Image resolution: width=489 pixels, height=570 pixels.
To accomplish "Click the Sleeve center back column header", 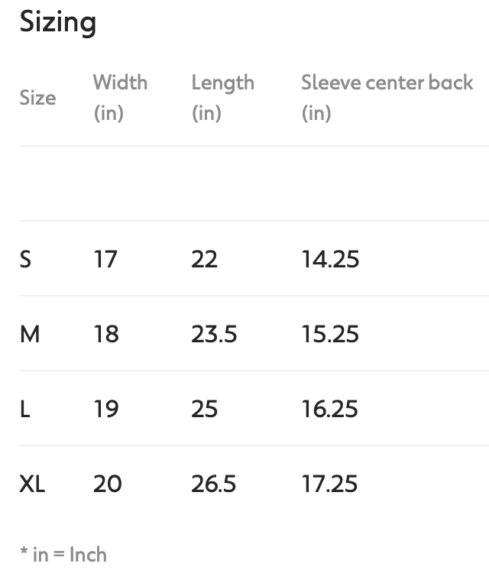I will pyautogui.click(x=387, y=97).
